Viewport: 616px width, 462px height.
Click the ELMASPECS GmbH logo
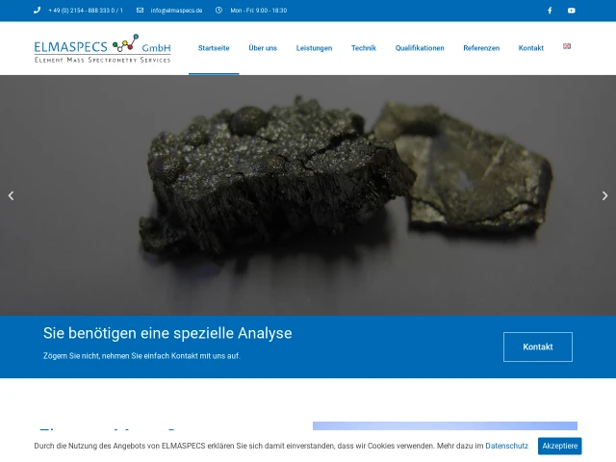[x=102, y=48]
